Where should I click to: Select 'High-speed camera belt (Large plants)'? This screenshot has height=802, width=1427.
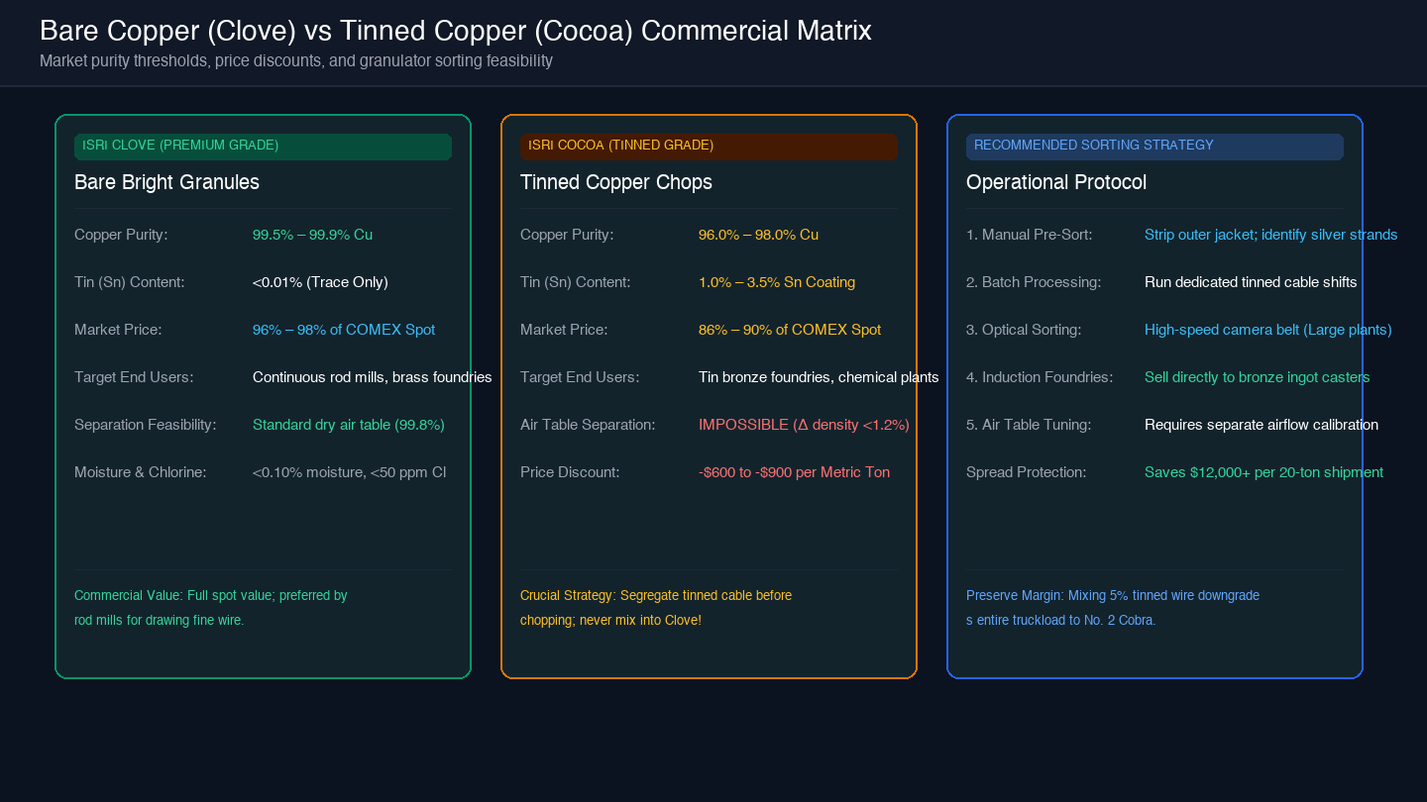pyautogui.click(x=1268, y=330)
